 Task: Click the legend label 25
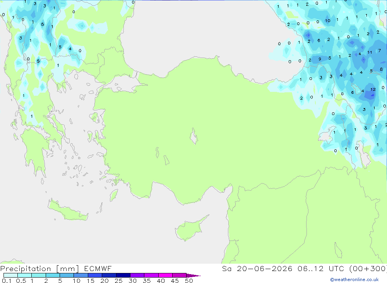(x=119, y=281)
